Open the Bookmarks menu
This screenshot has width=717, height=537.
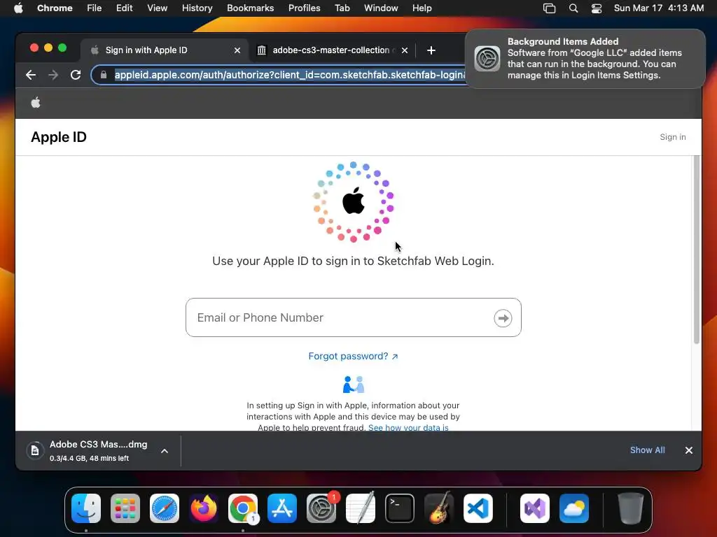(x=251, y=8)
